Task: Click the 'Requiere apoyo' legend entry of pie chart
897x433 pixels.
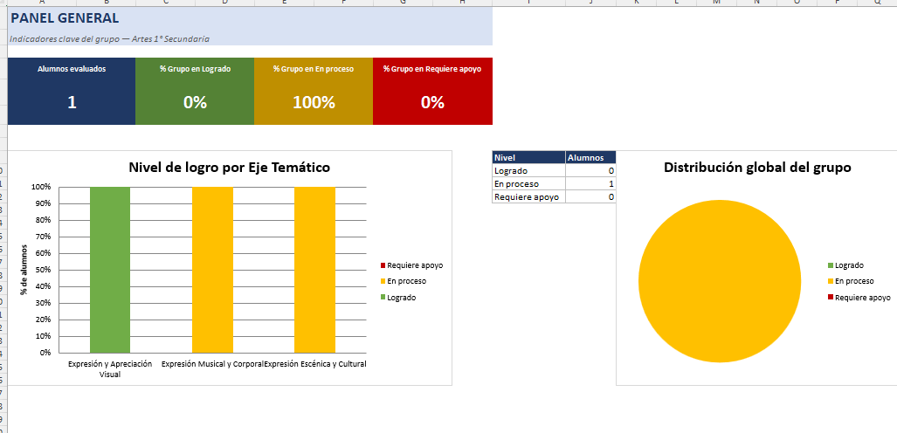Action: point(859,298)
